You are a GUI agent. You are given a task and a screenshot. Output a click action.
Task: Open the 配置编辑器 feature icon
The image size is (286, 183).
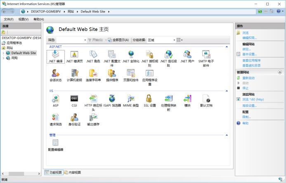coord(56,145)
